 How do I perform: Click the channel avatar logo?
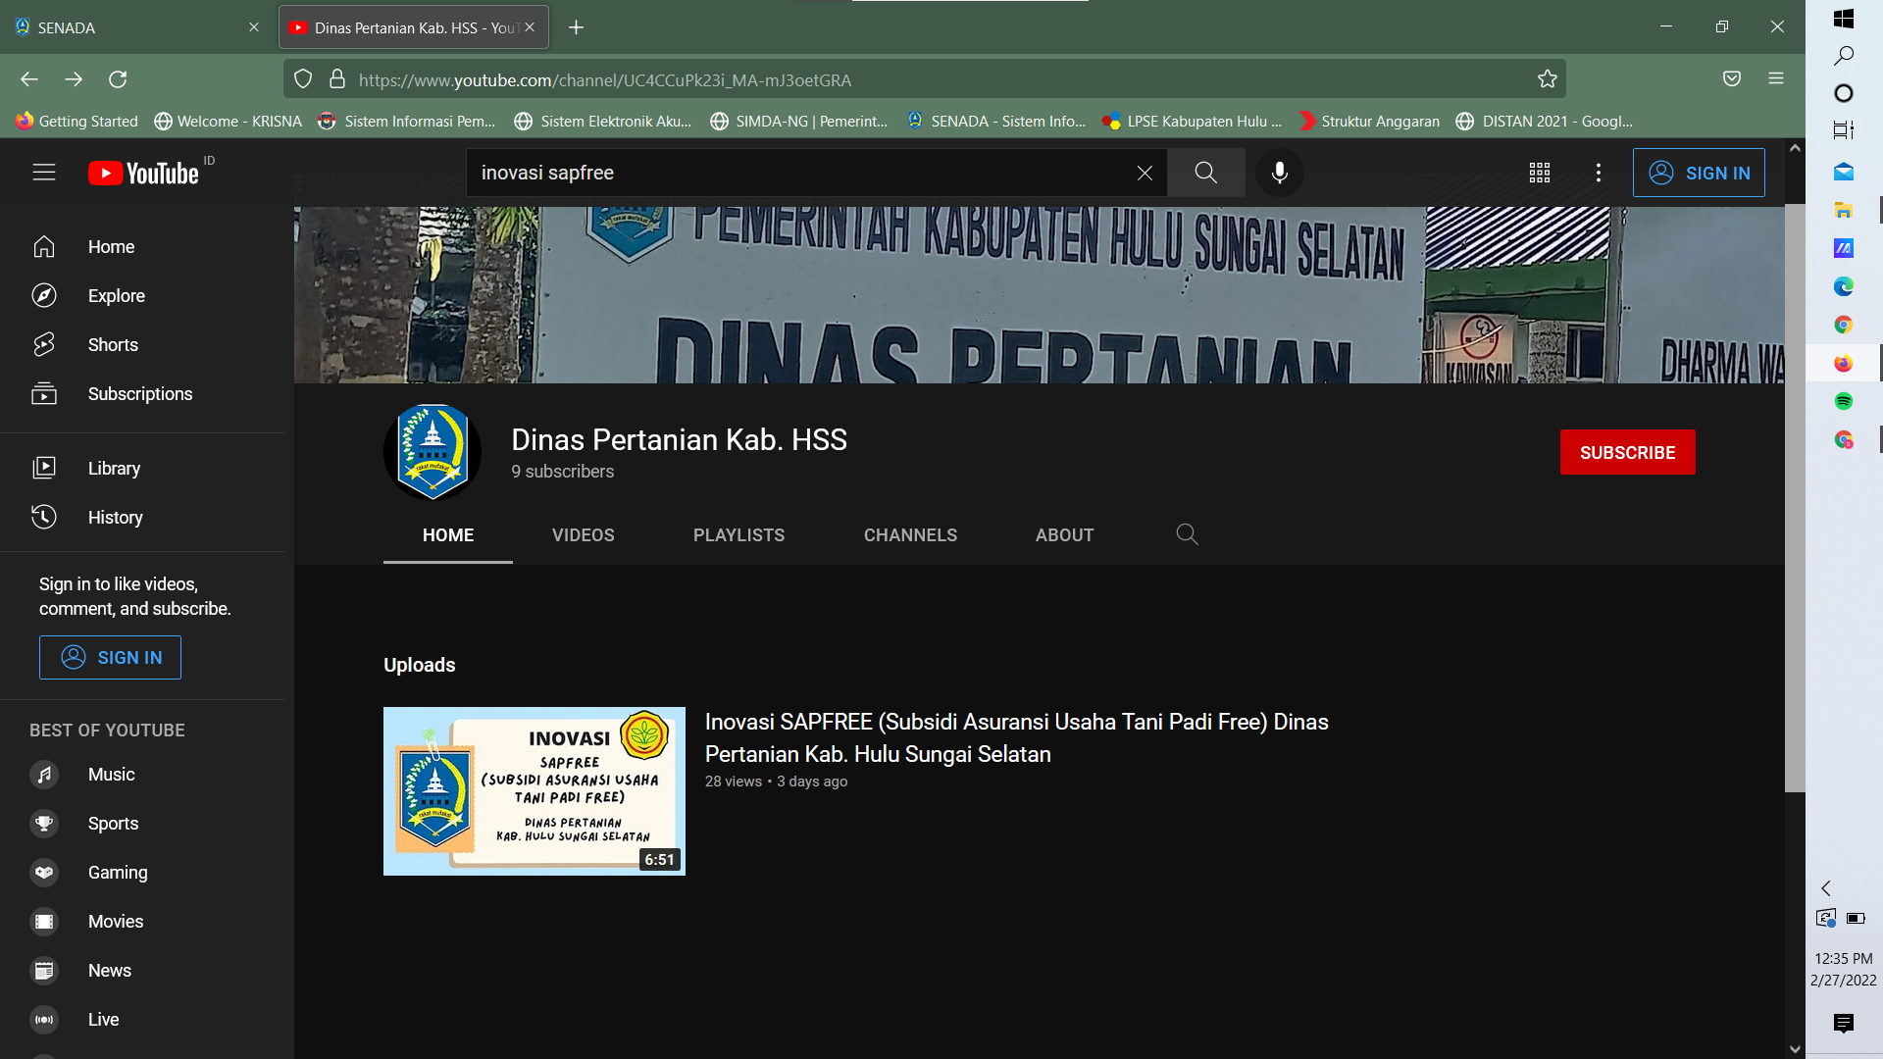(433, 452)
